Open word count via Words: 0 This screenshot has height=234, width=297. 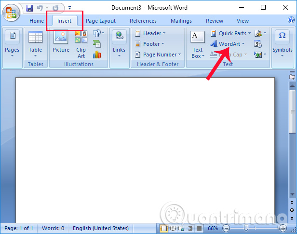click(53, 228)
